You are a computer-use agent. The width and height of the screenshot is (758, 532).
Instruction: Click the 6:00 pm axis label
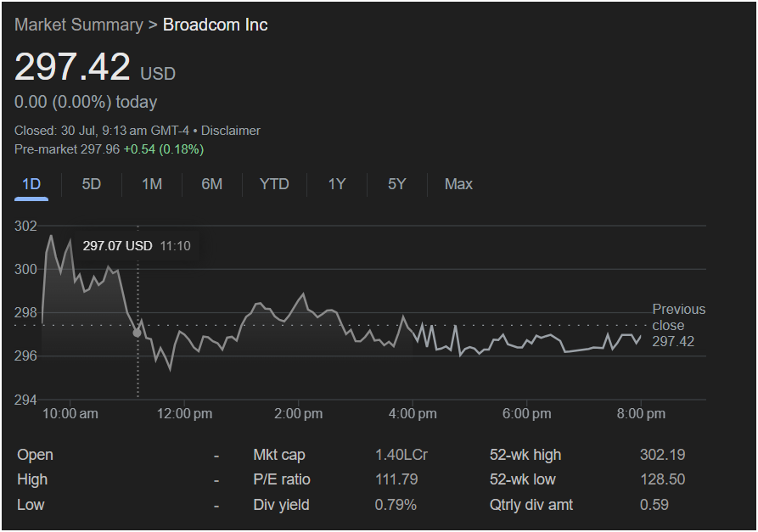[526, 413]
